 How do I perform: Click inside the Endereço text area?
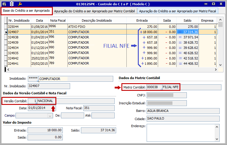tap(181, 133)
